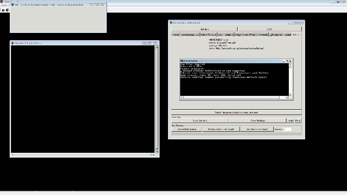The image size is (347, 195).
Task: Click the STOP button in Mandelbulber
Action: [x=270, y=29]
